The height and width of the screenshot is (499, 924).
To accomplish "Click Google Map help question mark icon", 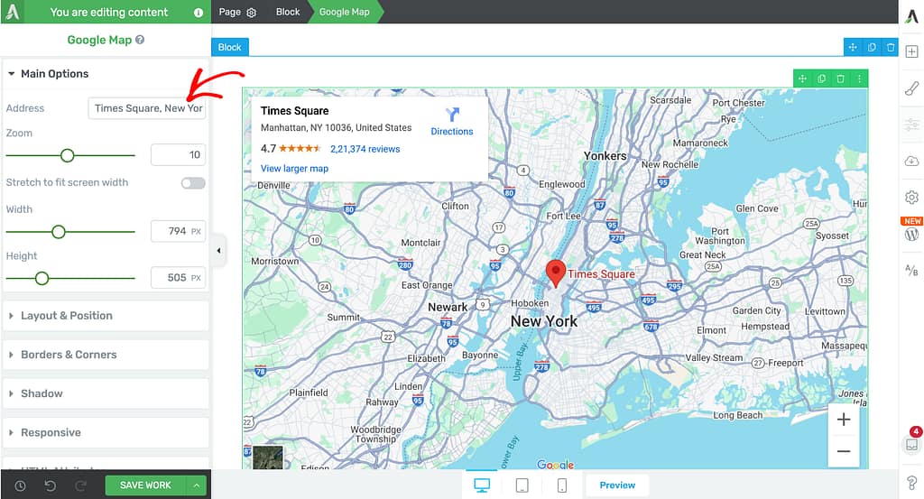I will click(140, 40).
